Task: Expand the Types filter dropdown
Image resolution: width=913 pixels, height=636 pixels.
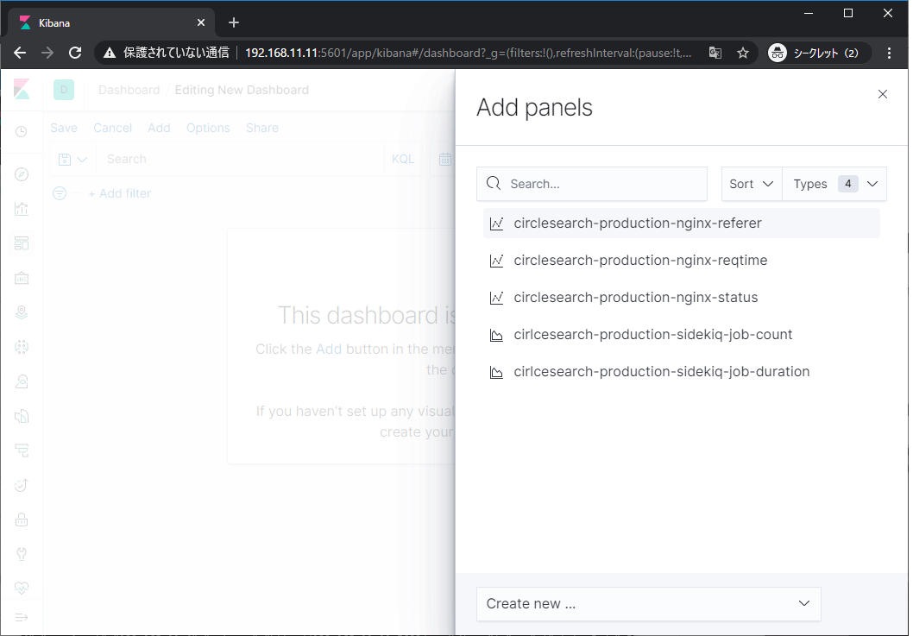Action: point(834,184)
